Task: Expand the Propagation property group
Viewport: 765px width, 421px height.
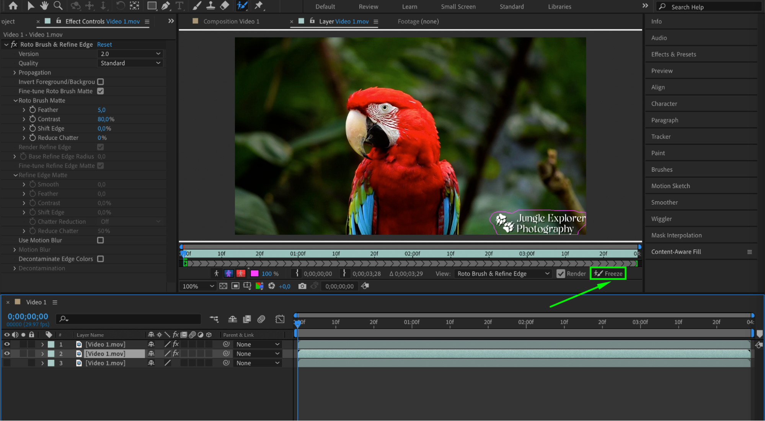Action: coord(15,73)
